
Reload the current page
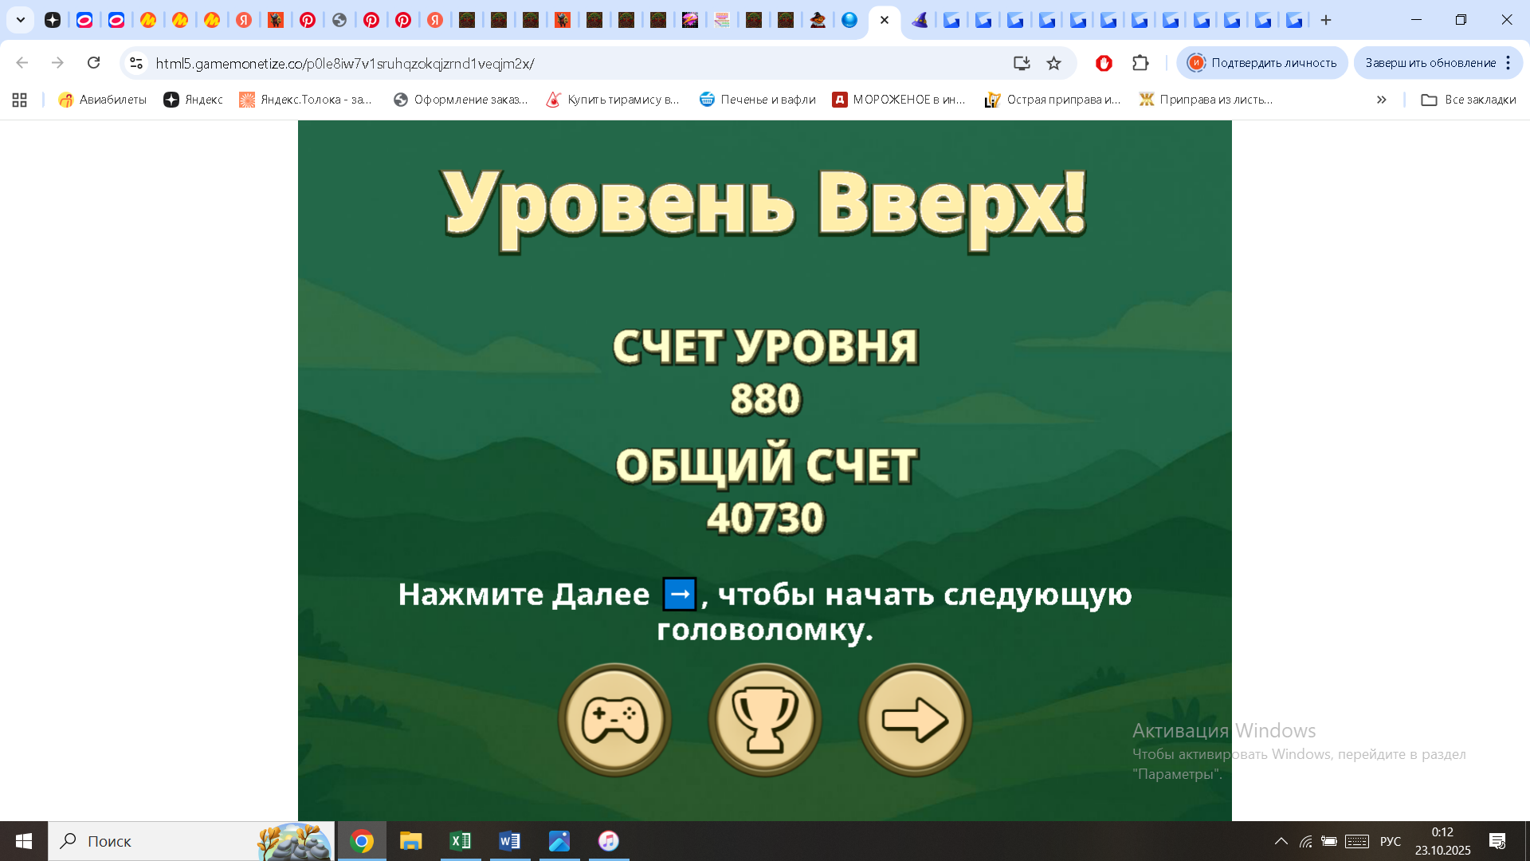pos(93,63)
